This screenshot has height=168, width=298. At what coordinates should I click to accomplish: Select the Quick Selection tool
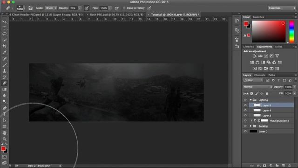[x=4, y=40]
